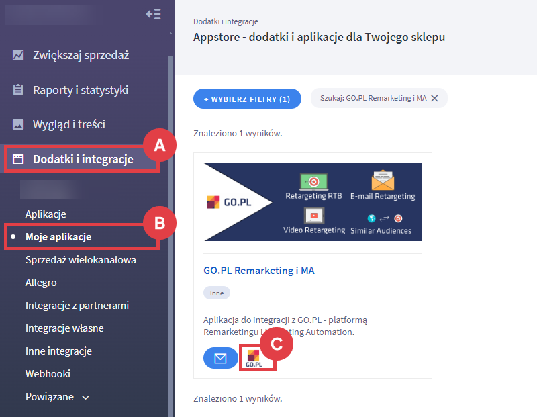
Task: Expand the Powiązane submenu
Action: click(x=85, y=397)
